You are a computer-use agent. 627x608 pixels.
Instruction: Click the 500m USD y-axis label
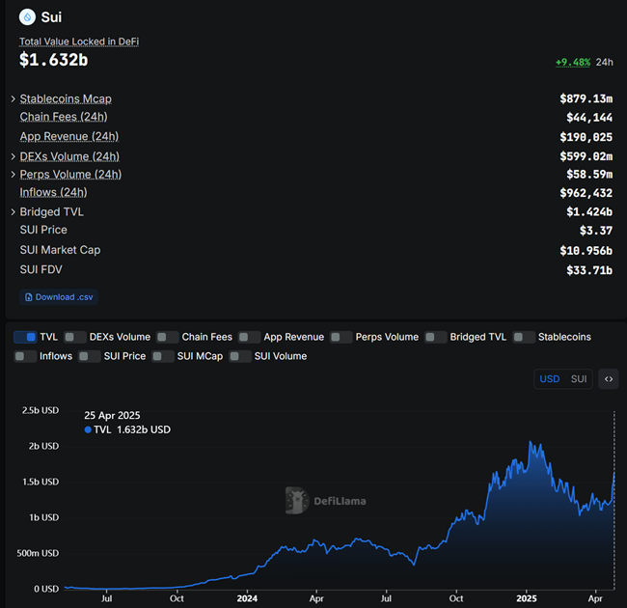pos(38,554)
